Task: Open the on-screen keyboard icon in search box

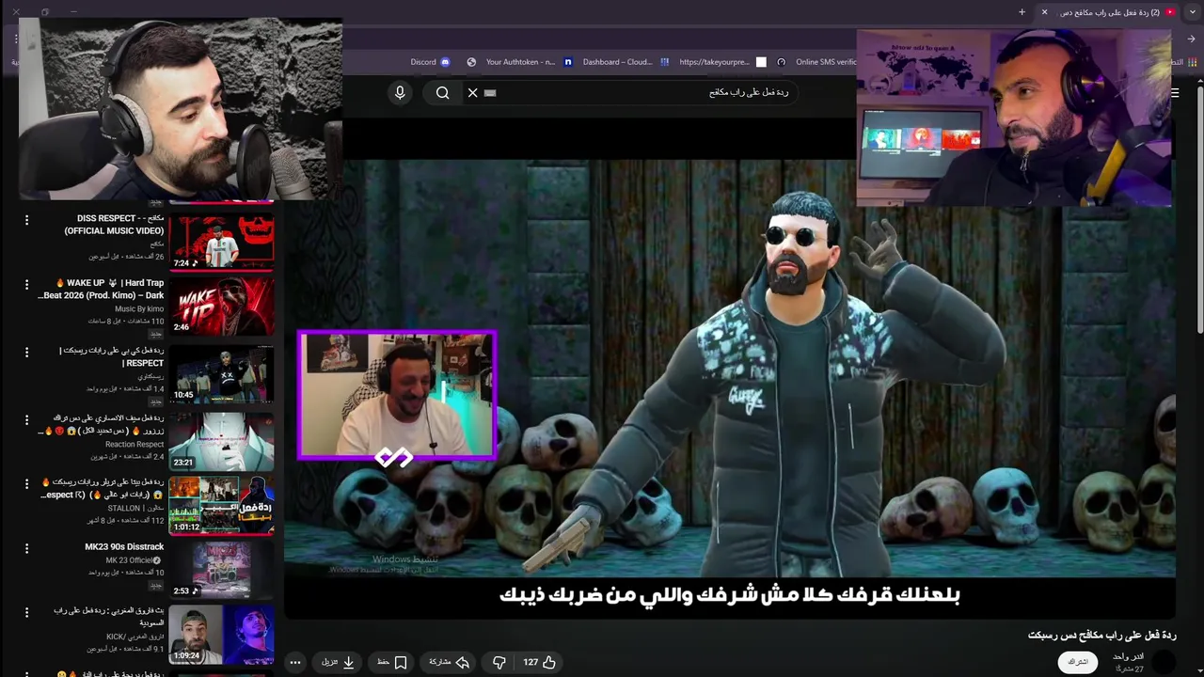Action: [489, 92]
